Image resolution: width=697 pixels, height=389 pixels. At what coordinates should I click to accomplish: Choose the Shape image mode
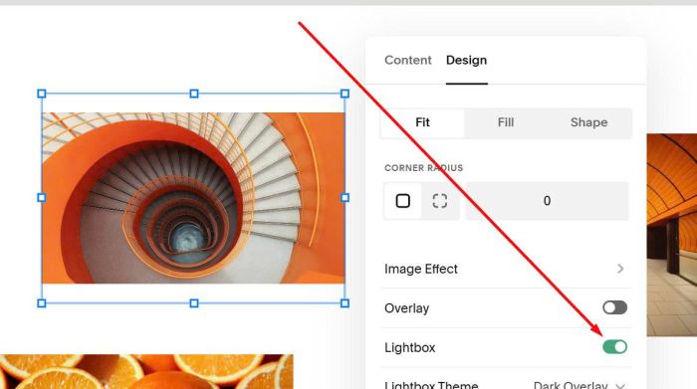tap(588, 122)
